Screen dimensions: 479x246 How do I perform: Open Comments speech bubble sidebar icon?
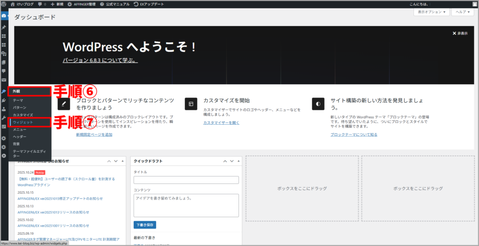click(x=4, y=71)
